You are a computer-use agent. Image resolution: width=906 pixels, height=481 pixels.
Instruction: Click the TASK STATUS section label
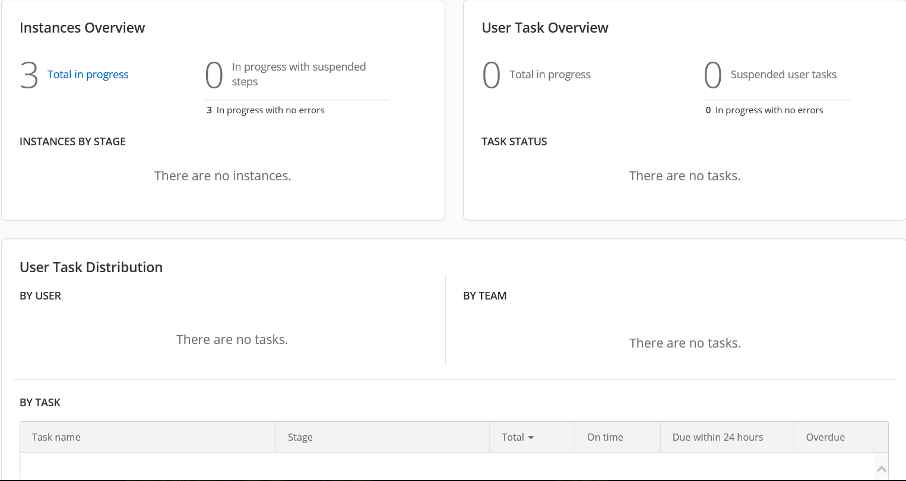[x=514, y=142]
